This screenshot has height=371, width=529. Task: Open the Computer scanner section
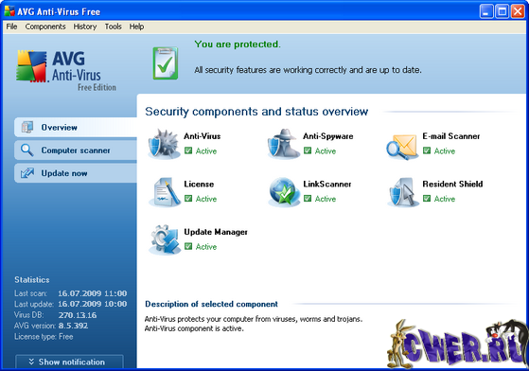76,150
